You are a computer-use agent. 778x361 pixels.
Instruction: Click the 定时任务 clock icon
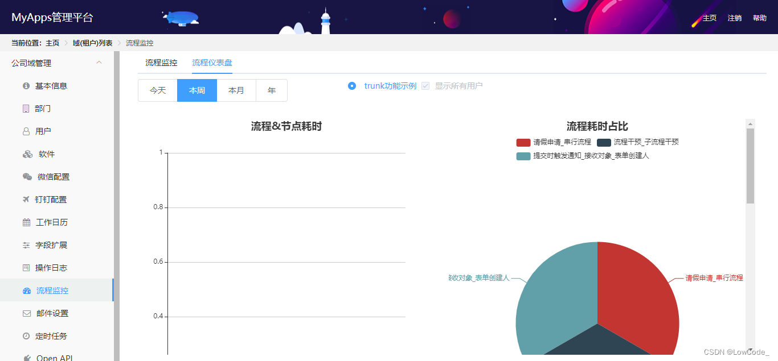pyautogui.click(x=26, y=336)
